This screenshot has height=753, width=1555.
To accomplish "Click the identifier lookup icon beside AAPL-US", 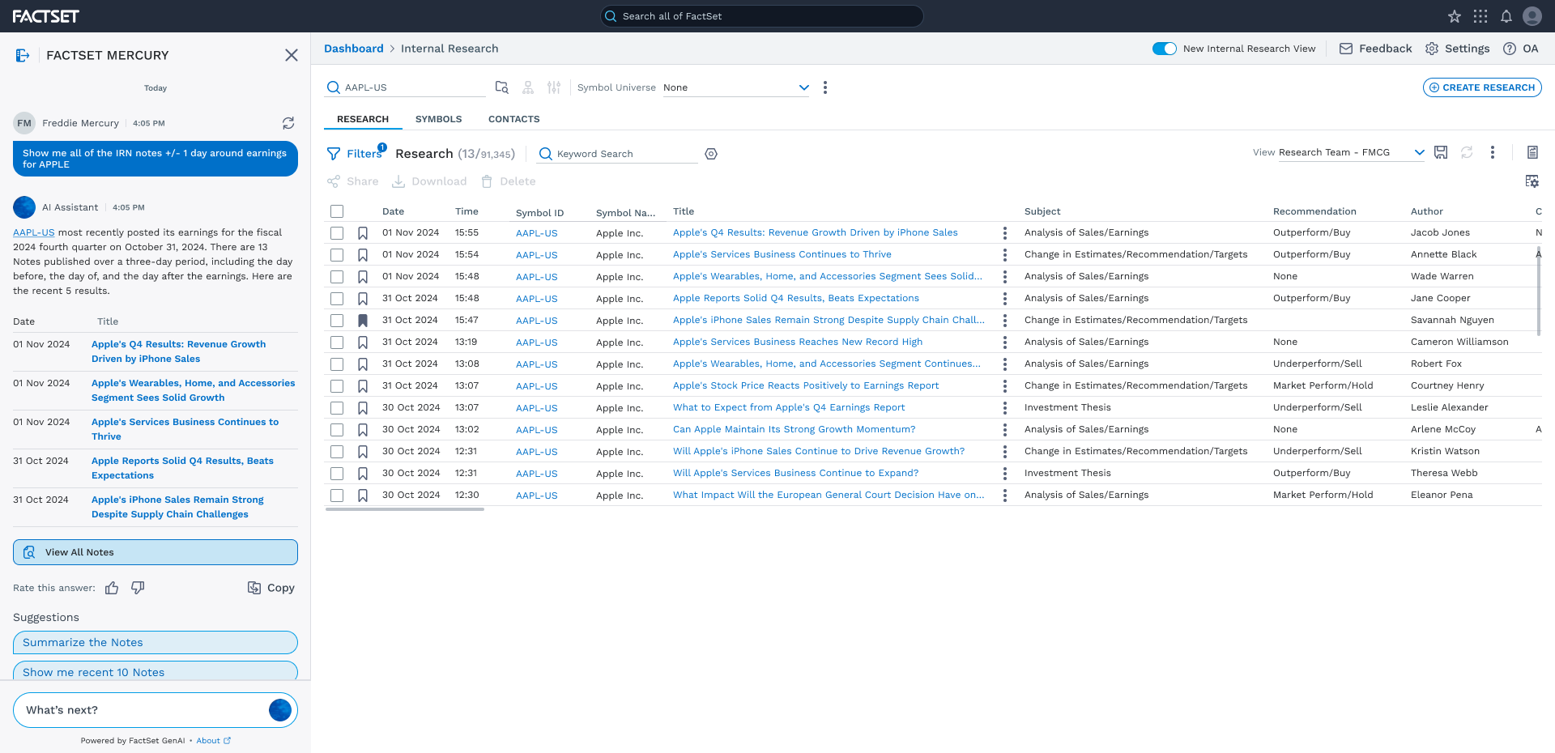I will [502, 87].
